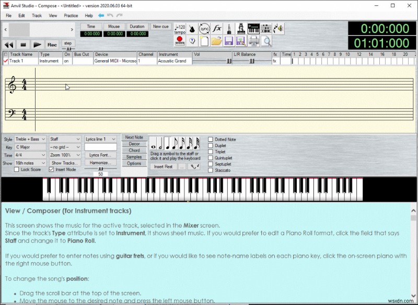Check the Lock Score checkbox
Viewport: 418px width, 305px height.
click(x=17, y=170)
